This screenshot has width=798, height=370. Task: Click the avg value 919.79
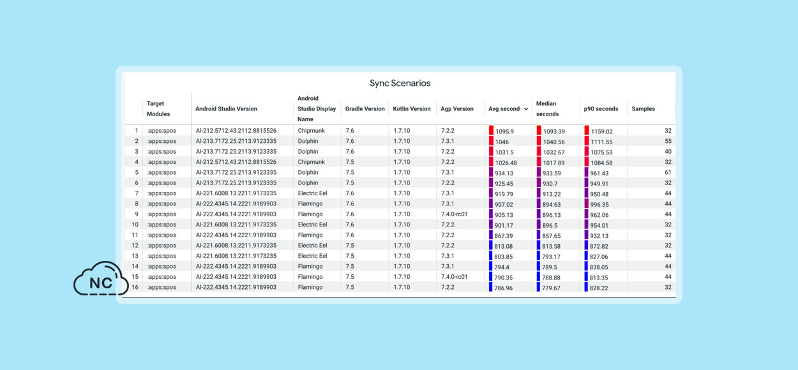tap(504, 194)
